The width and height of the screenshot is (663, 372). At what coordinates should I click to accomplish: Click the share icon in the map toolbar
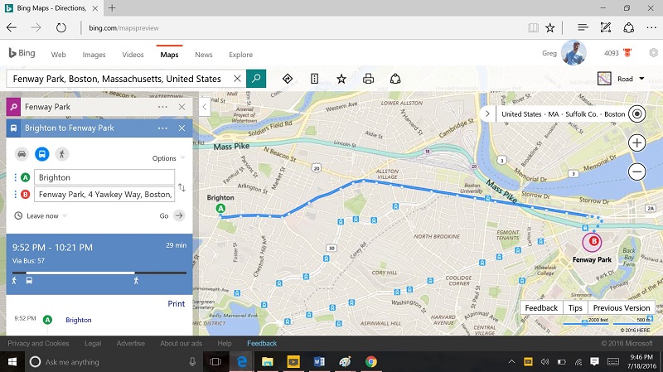[395, 79]
